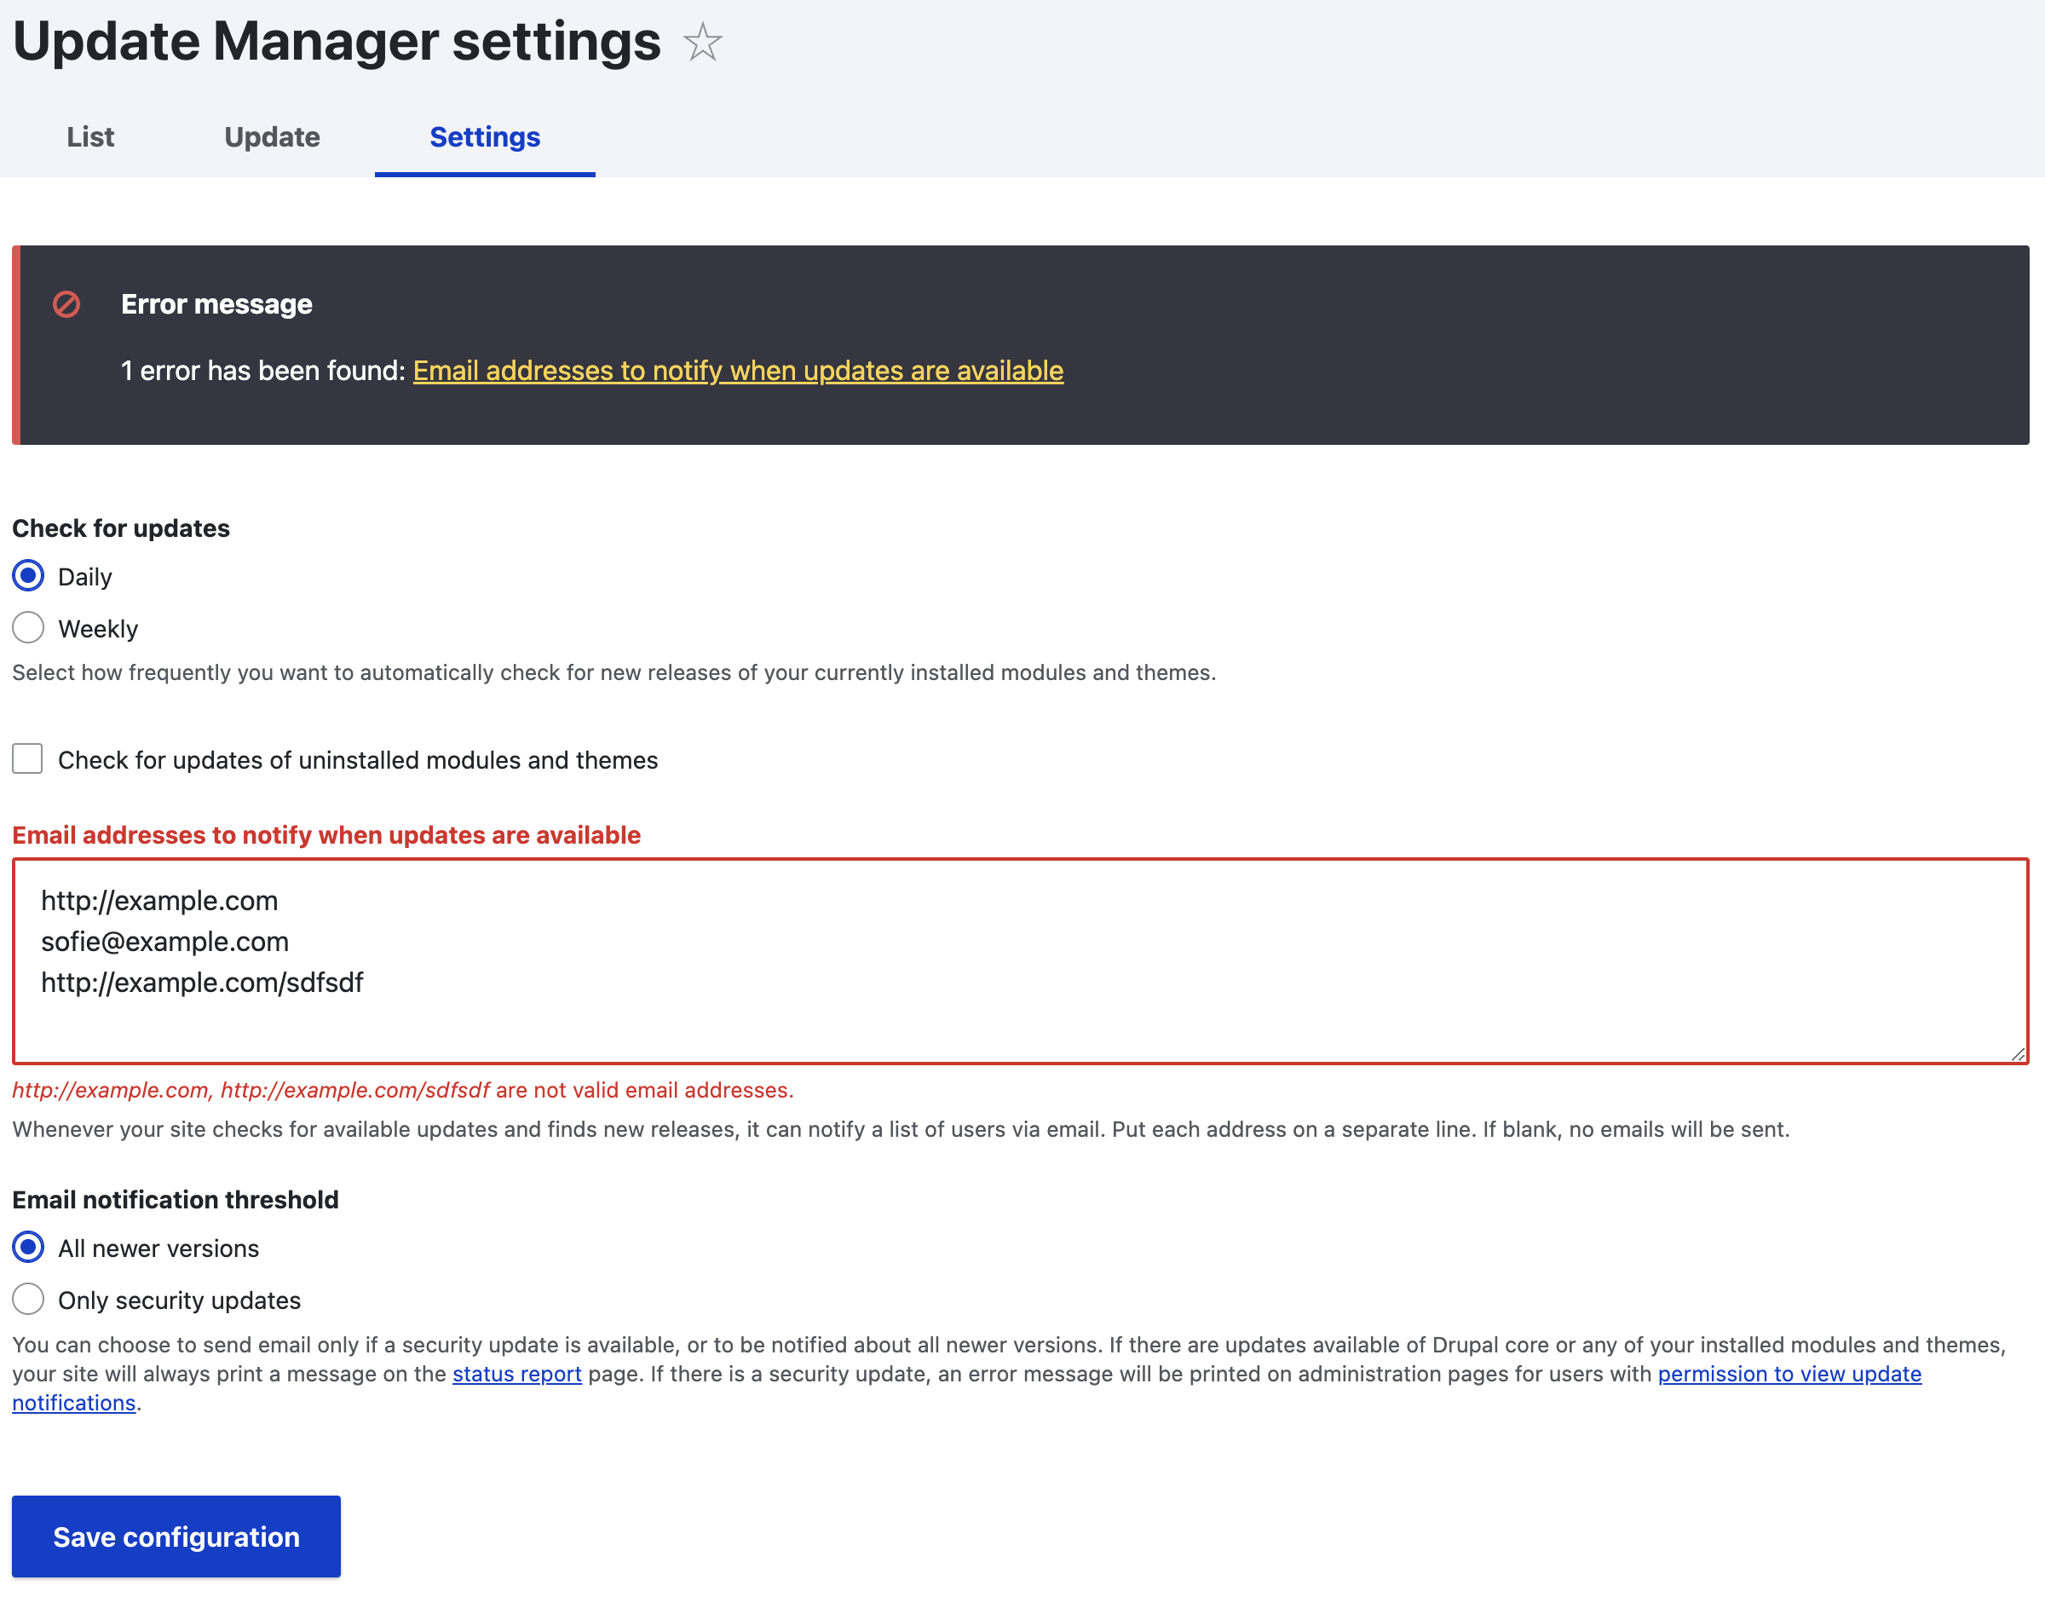2045x1597 pixels.
Task: Click the star shortcut icon beside the title
Action: pyautogui.click(x=702, y=42)
